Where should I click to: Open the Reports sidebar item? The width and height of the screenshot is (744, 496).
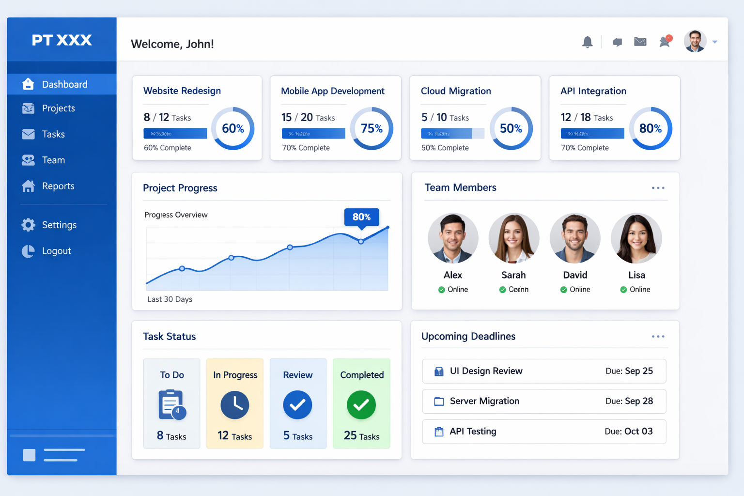point(58,186)
